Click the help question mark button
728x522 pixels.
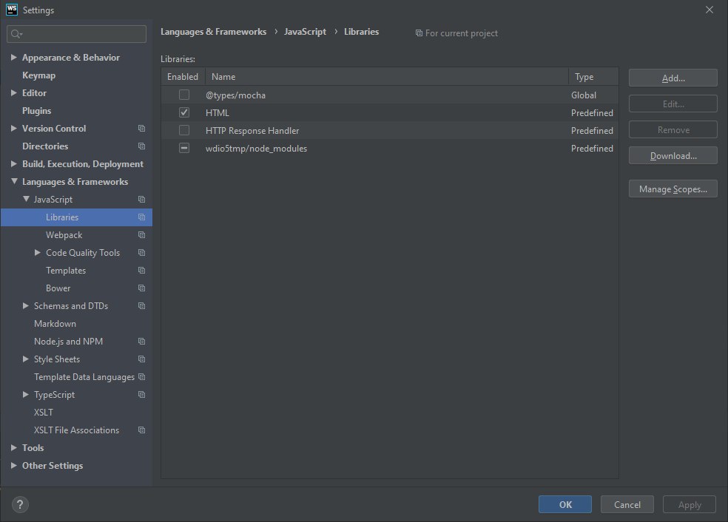coord(20,504)
